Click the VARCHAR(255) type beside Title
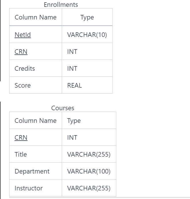The image size is (190, 199). pyautogui.click(x=89, y=154)
